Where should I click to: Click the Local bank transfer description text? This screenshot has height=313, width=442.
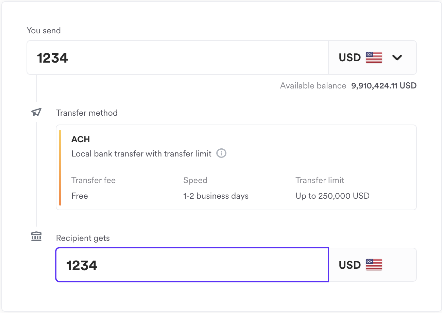coord(141,154)
